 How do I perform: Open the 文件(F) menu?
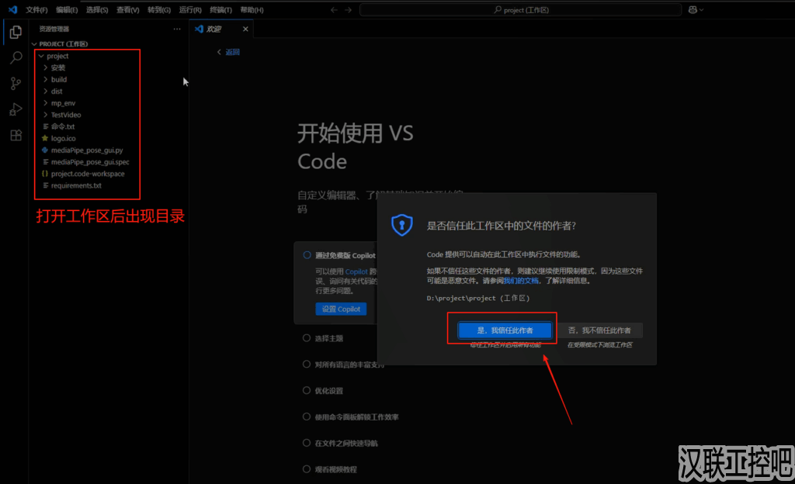click(36, 10)
